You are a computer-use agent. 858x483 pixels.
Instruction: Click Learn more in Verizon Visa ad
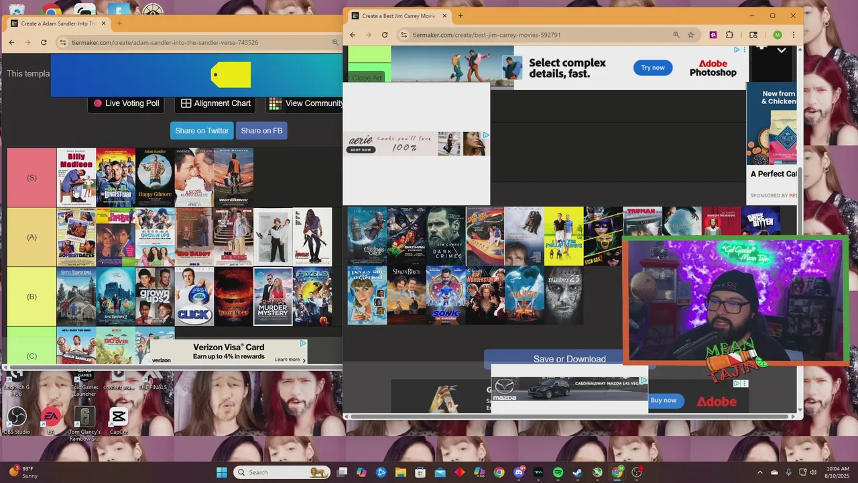[290, 360]
